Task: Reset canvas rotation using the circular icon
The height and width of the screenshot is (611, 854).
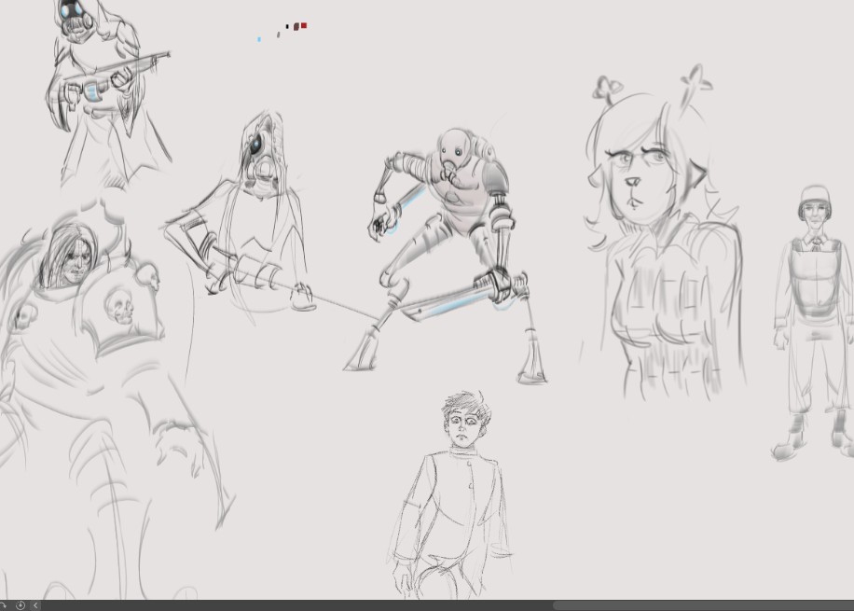Action: (21, 605)
